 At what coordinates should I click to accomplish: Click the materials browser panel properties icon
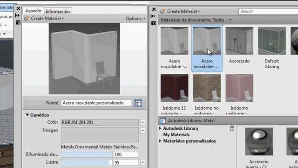click(154, 23)
